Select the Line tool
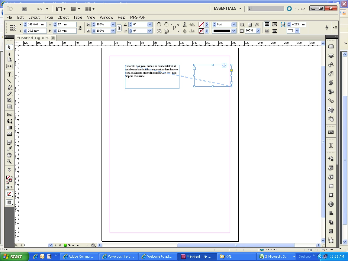Image resolution: width=348 pixels, height=261 pixels. coord(9,81)
